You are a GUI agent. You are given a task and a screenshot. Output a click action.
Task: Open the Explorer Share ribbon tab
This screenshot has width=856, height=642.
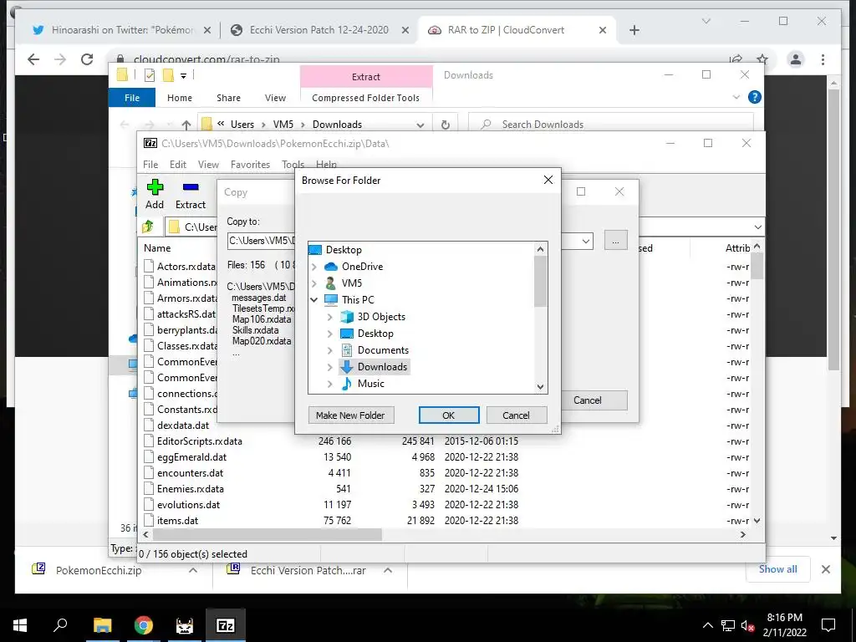tap(228, 98)
